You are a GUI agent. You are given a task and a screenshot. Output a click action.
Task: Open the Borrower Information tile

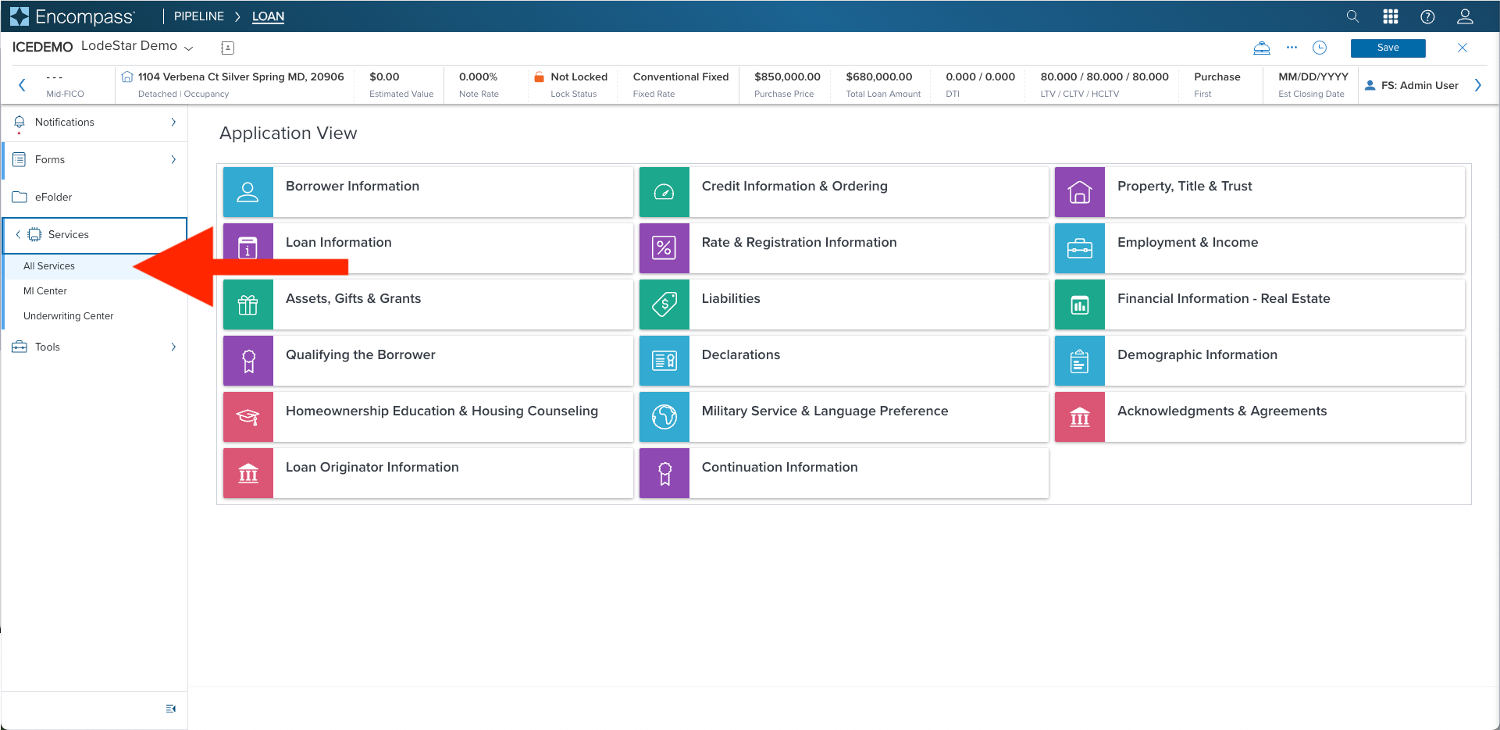click(428, 191)
